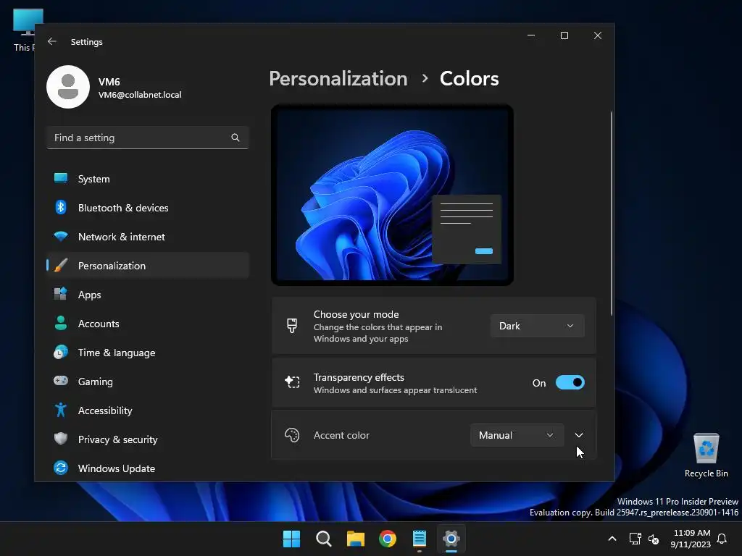The image size is (742, 556).
Task: Click the Find a setting field
Action: coord(148,138)
